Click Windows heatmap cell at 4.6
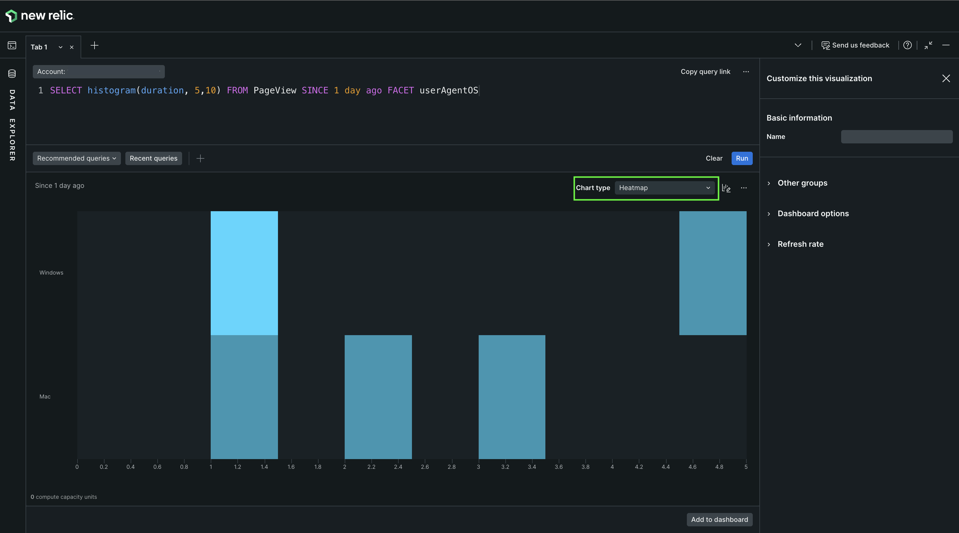The height and width of the screenshot is (533, 959). click(x=712, y=273)
